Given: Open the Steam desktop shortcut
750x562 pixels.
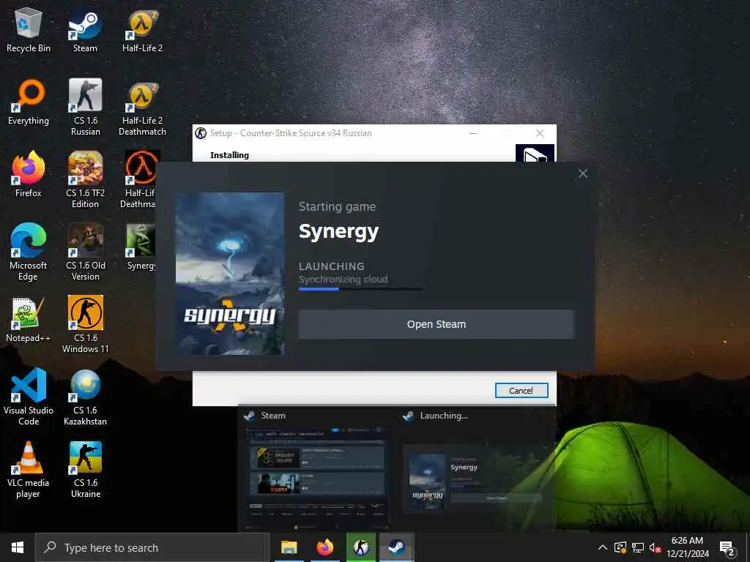Looking at the screenshot, I should click(85, 29).
